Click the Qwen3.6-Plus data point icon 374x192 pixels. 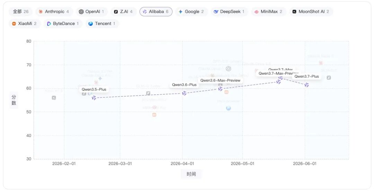click(184, 93)
